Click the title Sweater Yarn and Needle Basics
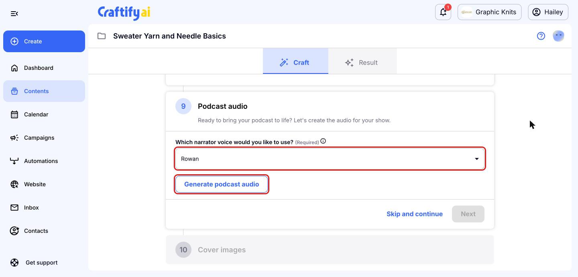This screenshot has width=578, height=277. 169,36
